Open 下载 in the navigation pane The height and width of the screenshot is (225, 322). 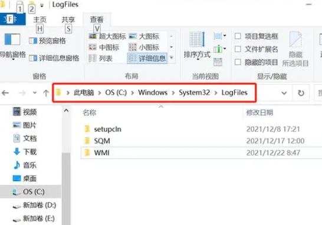tap(25, 152)
